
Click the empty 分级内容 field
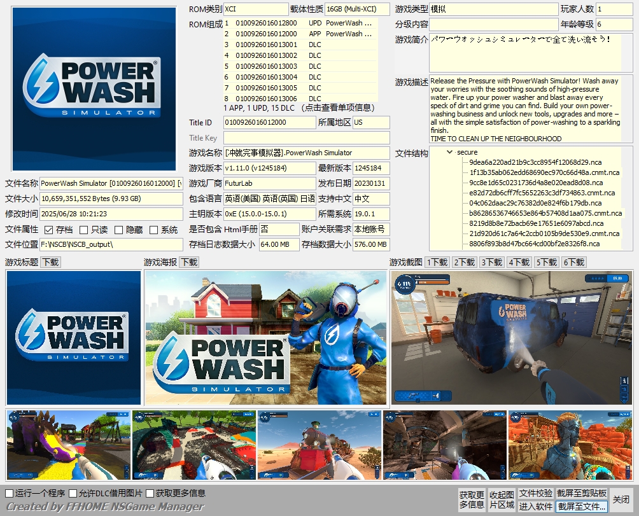coord(493,24)
